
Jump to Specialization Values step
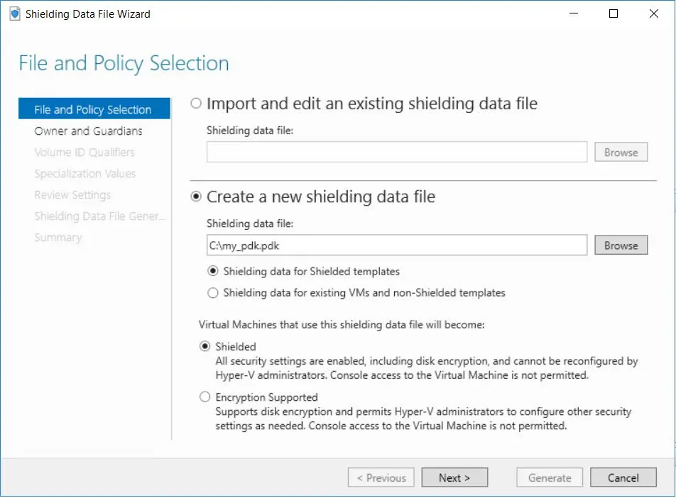point(84,173)
